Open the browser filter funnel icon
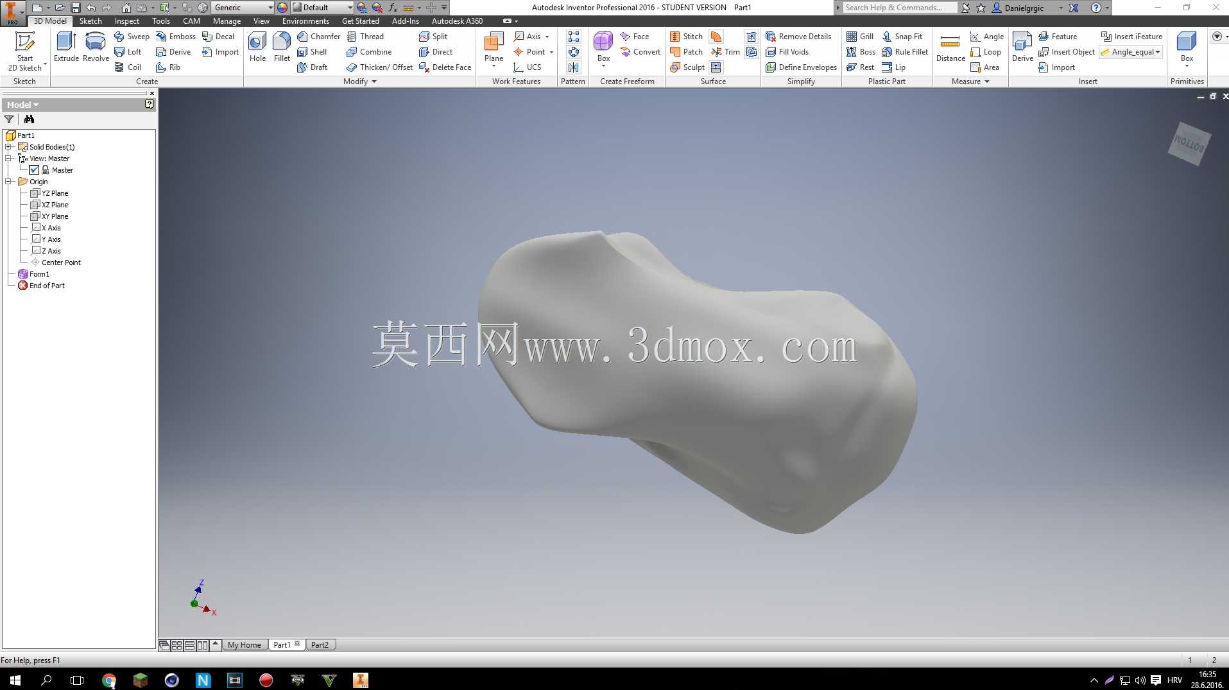The width and height of the screenshot is (1229, 690). pos(9,119)
